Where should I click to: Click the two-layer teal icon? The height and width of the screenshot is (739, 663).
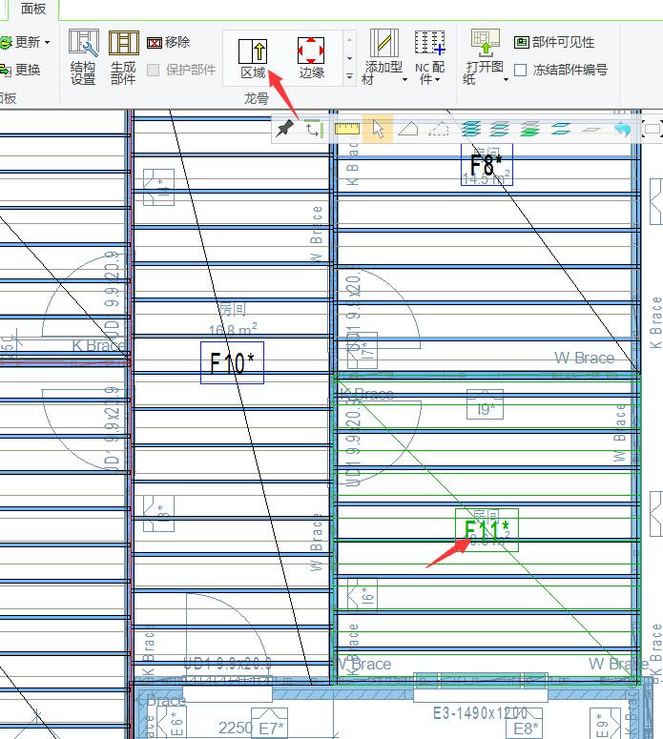click(x=560, y=129)
